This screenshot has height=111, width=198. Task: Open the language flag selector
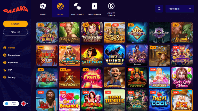(24, 104)
